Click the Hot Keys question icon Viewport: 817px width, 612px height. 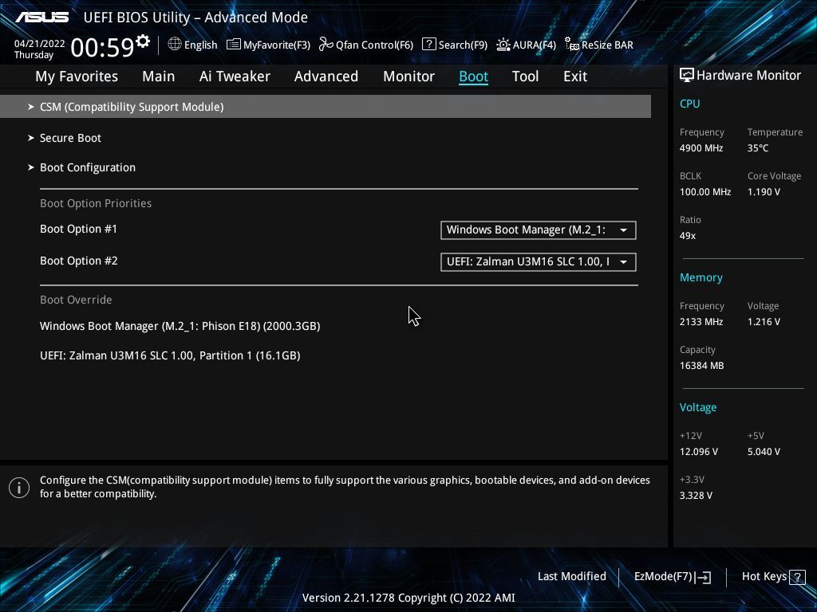point(797,577)
